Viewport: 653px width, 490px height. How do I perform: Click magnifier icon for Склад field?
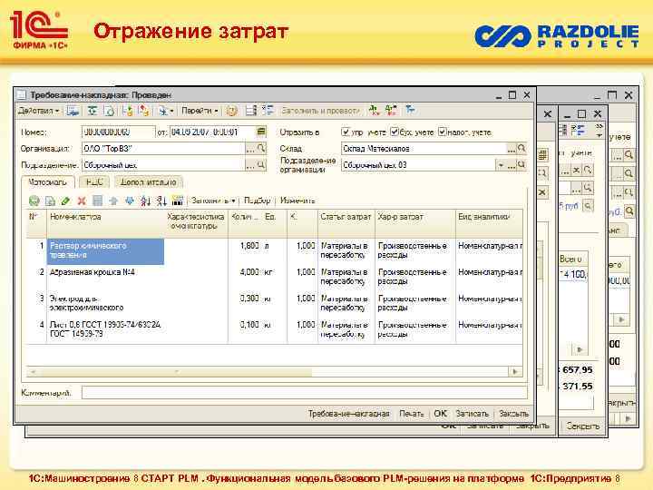[521, 149]
